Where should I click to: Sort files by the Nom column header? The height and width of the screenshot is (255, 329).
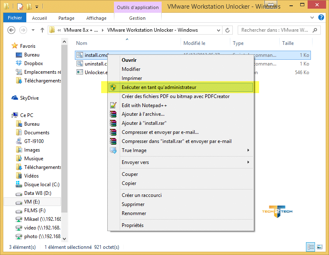click(82, 43)
